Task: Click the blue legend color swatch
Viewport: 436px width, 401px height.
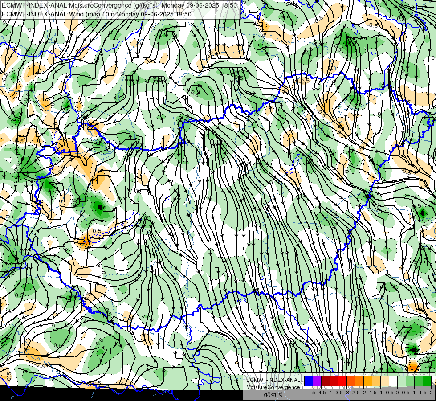Action: (309, 381)
